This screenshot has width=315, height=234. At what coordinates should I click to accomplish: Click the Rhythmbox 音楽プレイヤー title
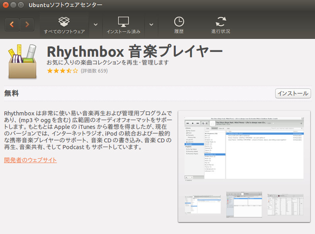point(134,52)
